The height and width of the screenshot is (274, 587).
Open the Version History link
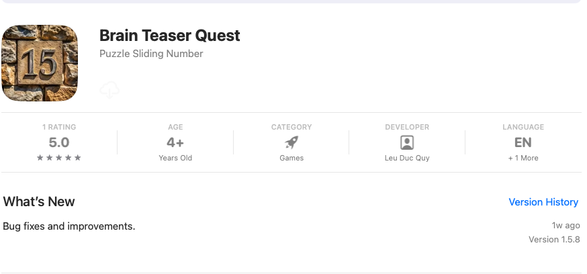543,202
